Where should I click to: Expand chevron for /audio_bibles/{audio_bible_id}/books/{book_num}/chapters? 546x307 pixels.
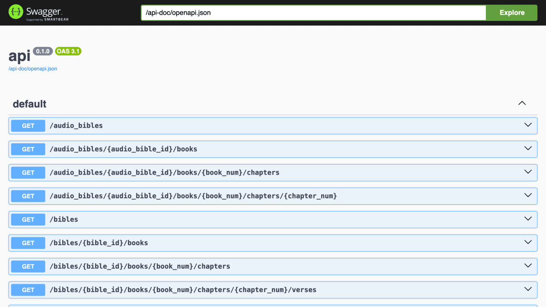[528, 172]
